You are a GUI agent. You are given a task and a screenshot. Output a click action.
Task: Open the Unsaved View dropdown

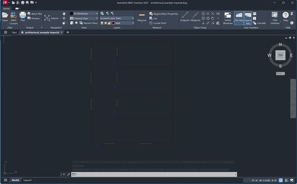tap(84, 18)
